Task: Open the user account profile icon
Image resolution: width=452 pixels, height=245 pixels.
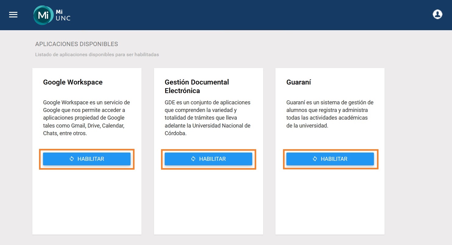Action: pyautogui.click(x=437, y=14)
